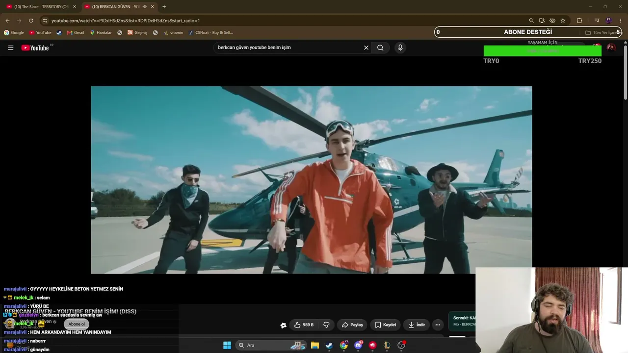628x353 pixels.
Task: Open the Geçmiş bookmark
Action: tap(137, 33)
